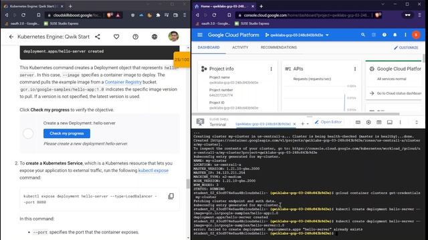This screenshot has height=240, width=428.
Task: Open oauth 2.0 bookmark in left browser
Action: coord(22,24)
